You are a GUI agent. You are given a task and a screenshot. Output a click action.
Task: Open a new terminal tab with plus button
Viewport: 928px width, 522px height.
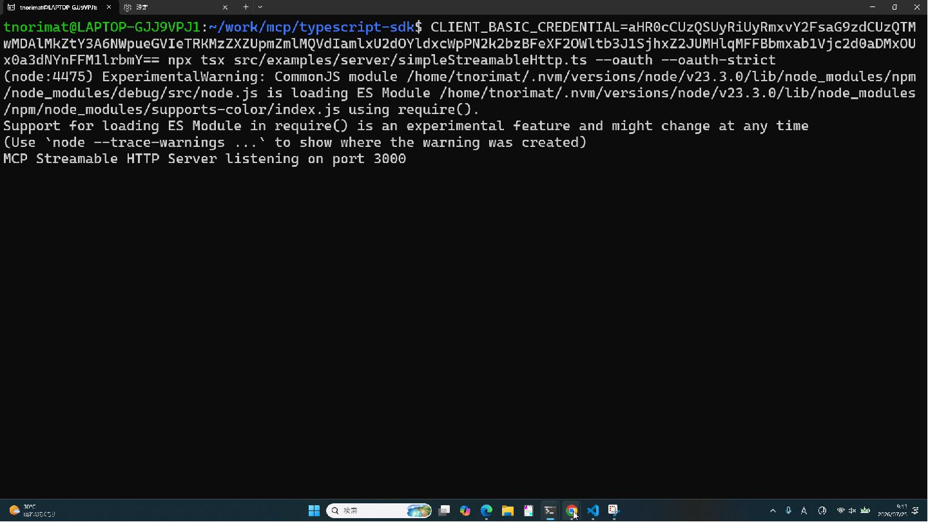tap(246, 7)
